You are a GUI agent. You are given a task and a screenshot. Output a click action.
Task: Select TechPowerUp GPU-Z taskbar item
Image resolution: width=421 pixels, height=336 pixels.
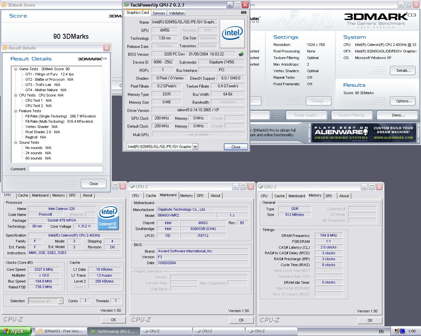coord(113,331)
